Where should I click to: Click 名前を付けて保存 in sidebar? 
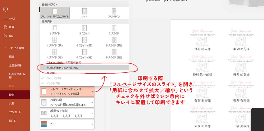click(x=15, y=75)
